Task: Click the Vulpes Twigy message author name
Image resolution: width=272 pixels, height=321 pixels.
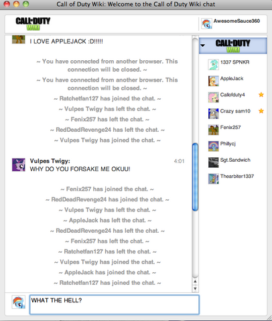Action: (50, 161)
